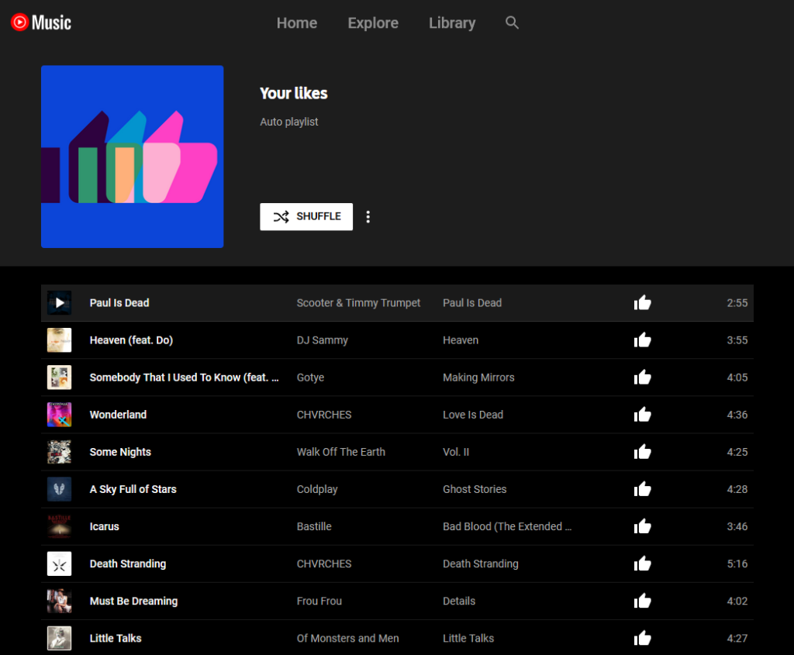The image size is (794, 655).
Task: Click the Must Be Dreaming track thumbnail
Action: tap(59, 601)
